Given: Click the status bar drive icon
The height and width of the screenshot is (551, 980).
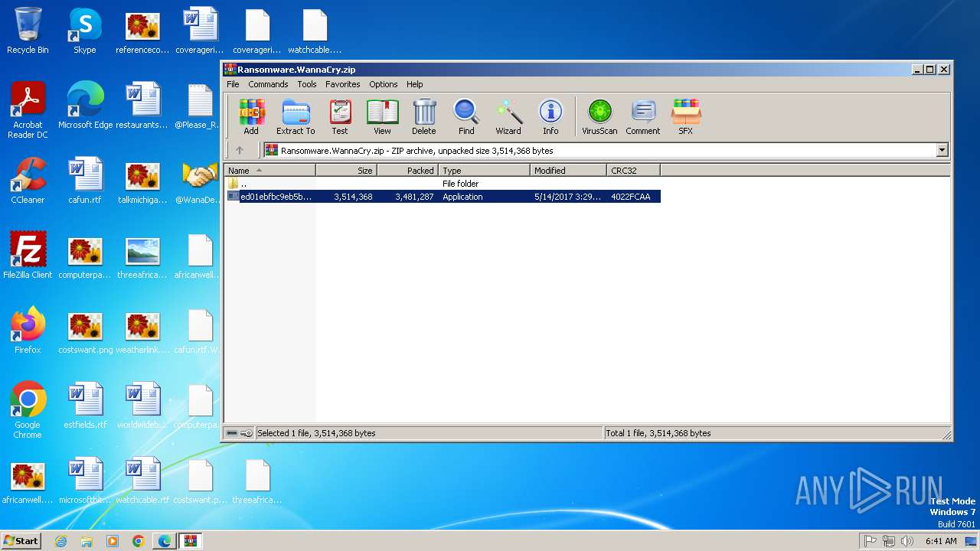Looking at the screenshot, I should [232, 433].
